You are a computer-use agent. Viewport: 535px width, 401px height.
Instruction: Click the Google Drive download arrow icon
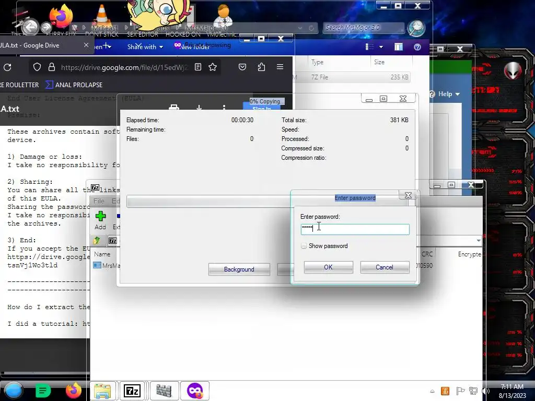(199, 108)
